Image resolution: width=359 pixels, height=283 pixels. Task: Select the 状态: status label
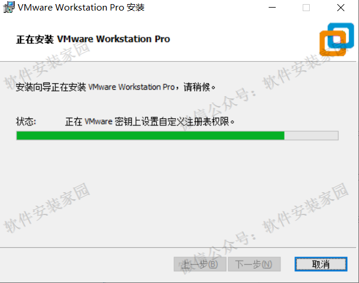pyautogui.click(x=26, y=121)
